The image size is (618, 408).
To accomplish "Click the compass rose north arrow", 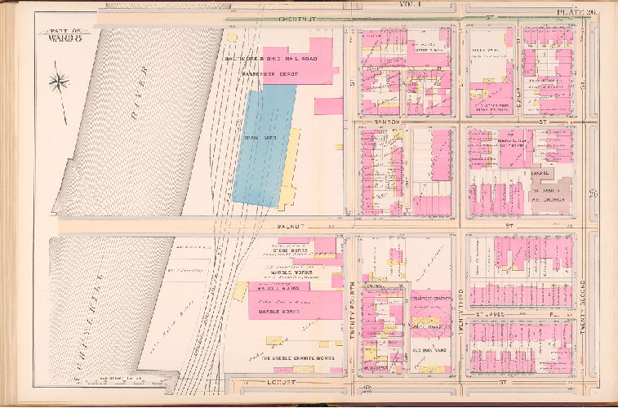I will click(59, 82).
